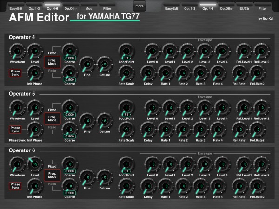Click Operator 5 envelope Level 1 knob
Image resolution: width=279 pixels, height=209 pixels.
[x=170, y=108]
